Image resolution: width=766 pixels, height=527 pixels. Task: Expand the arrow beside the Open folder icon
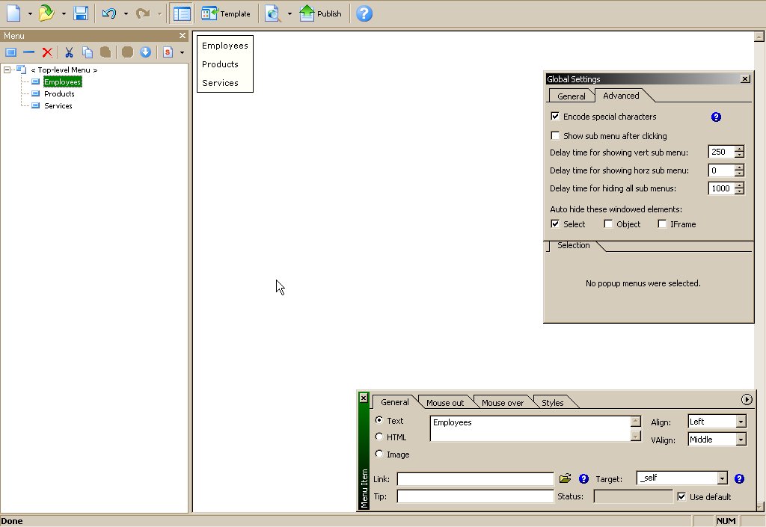[x=64, y=13]
